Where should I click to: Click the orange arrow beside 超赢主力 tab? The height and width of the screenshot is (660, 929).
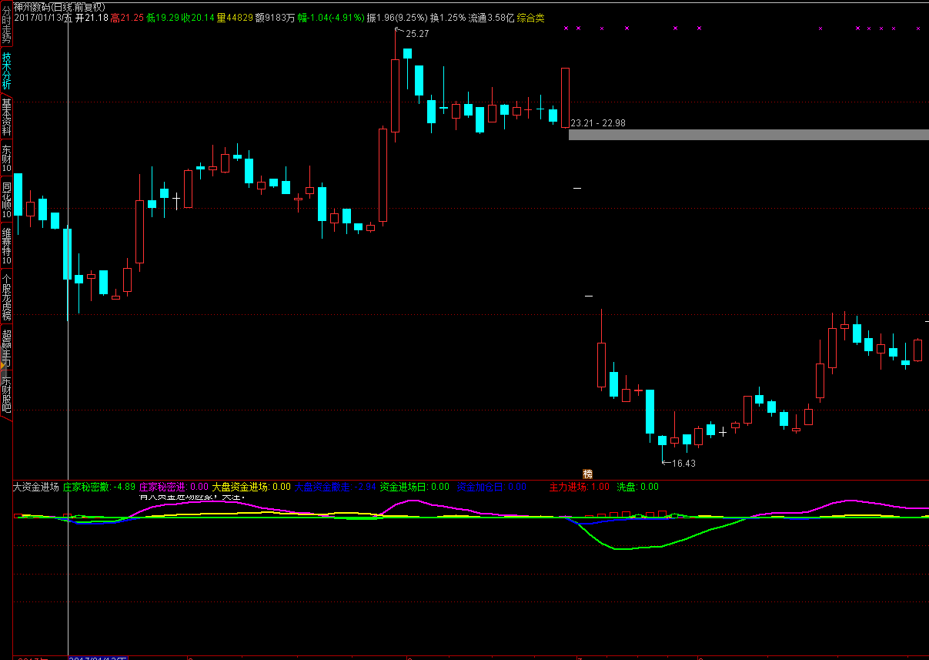tap(2, 364)
